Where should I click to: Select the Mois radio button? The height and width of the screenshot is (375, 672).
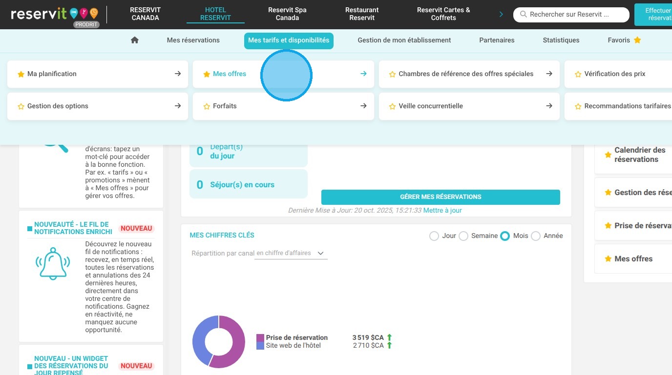click(x=505, y=236)
